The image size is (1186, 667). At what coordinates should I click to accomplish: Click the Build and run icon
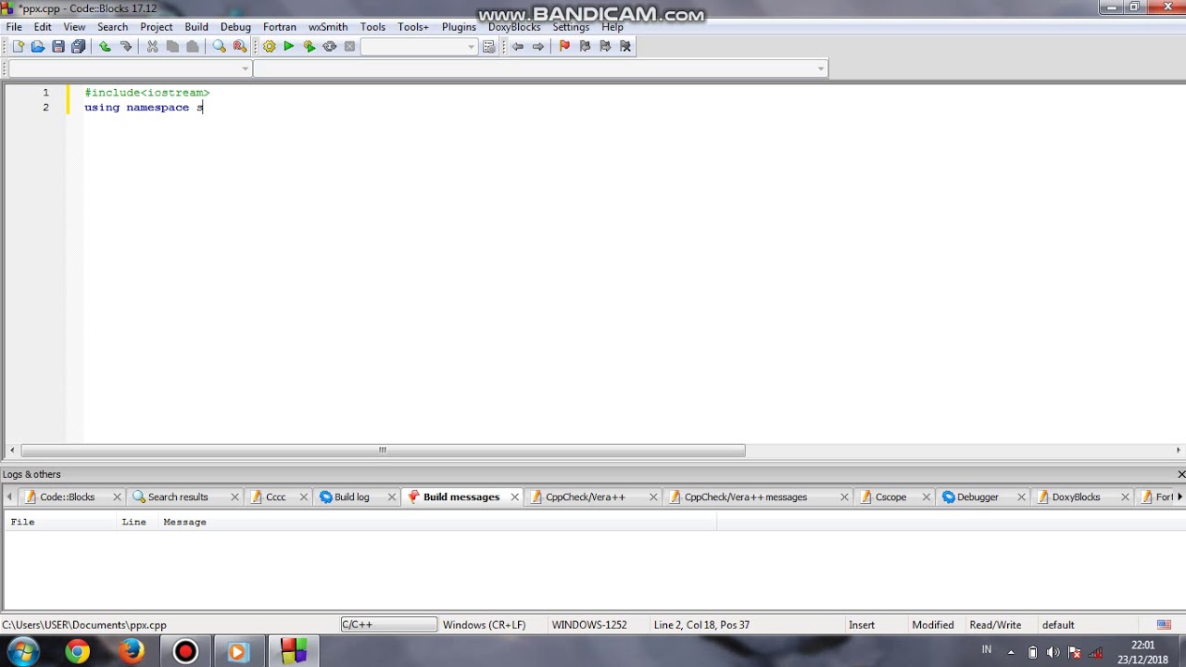[x=309, y=46]
